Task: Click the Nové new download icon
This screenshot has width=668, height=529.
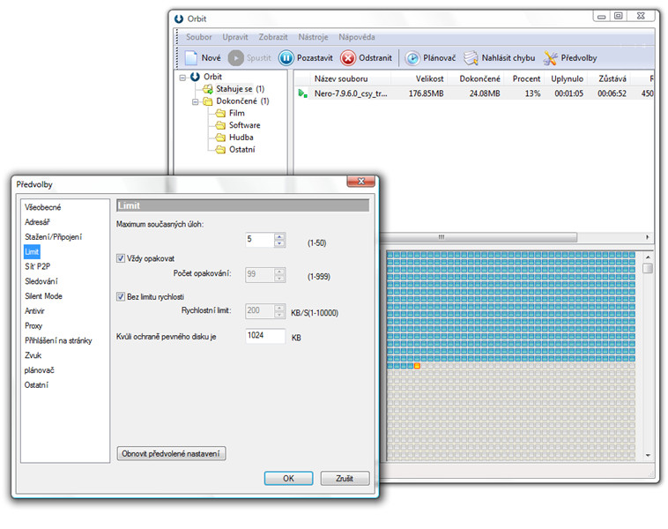Action: [x=191, y=57]
